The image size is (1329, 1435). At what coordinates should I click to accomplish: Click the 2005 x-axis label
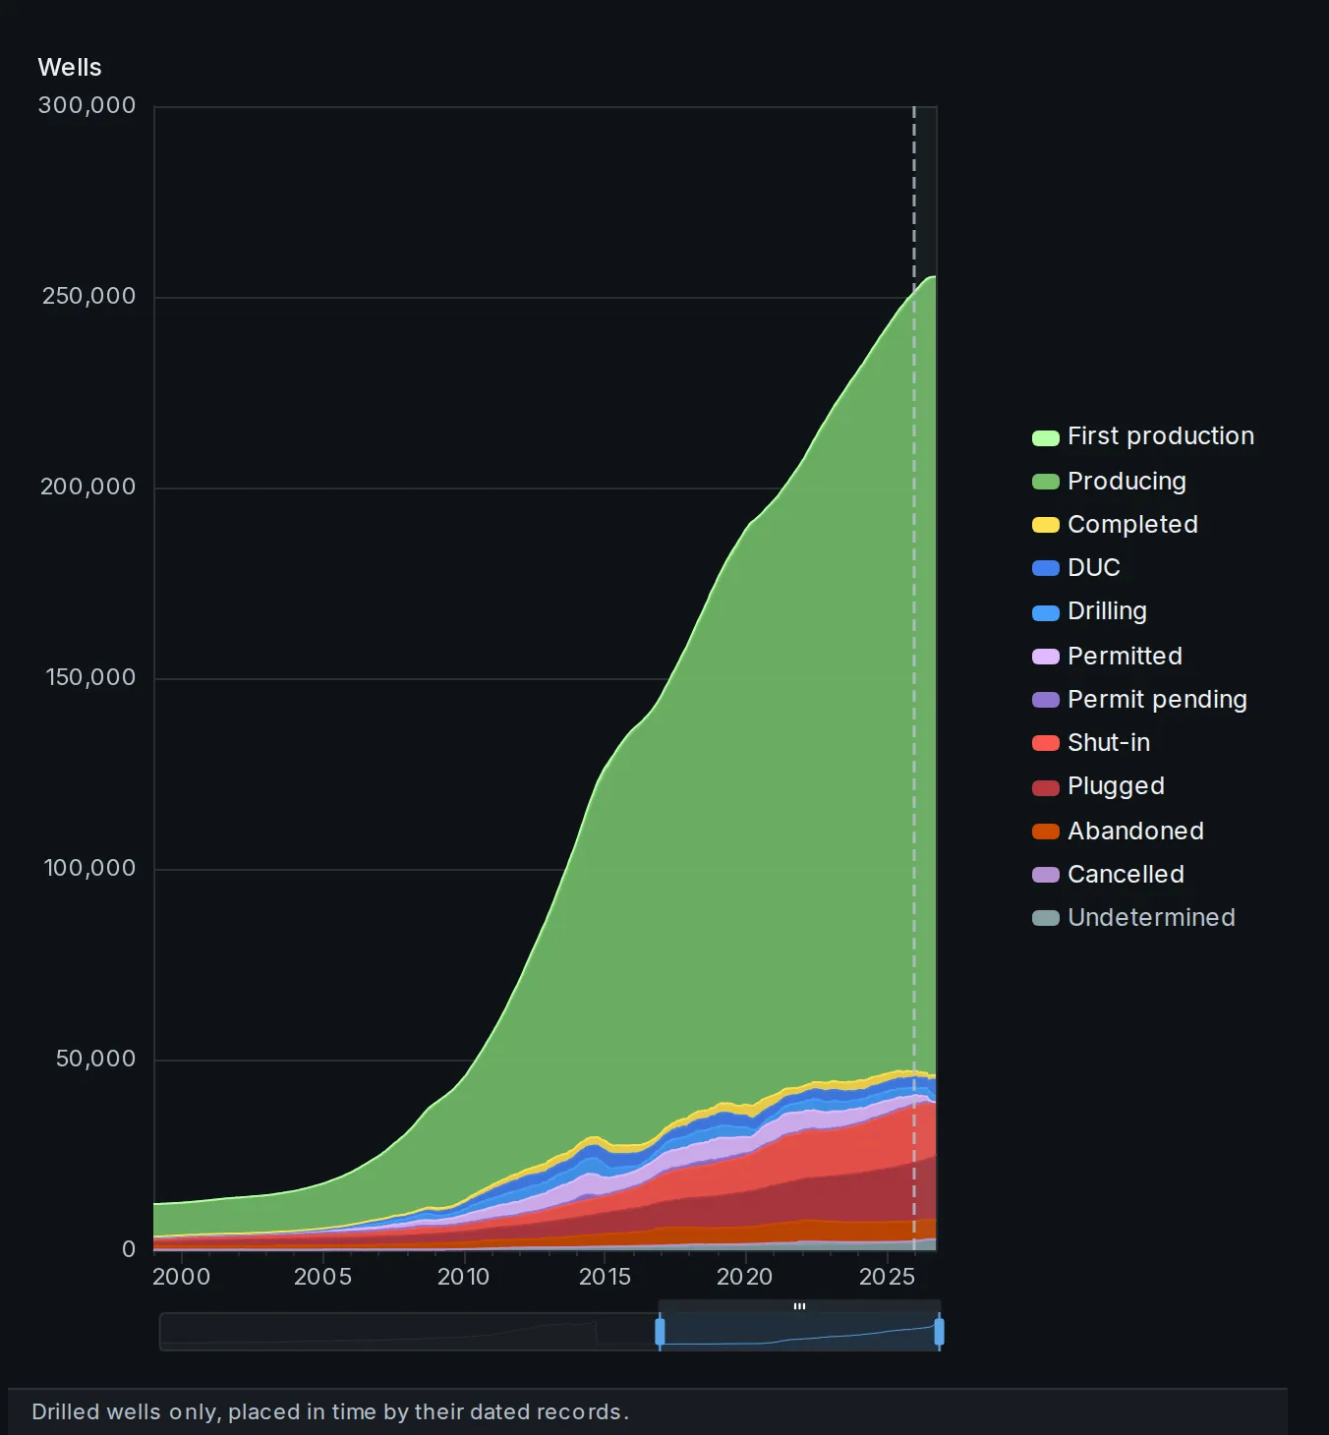click(322, 1277)
